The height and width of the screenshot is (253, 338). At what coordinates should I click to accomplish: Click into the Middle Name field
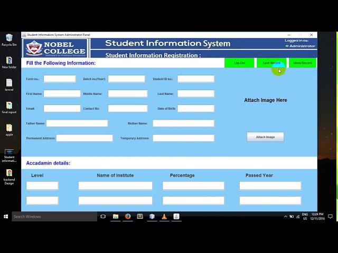coord(128,94)
